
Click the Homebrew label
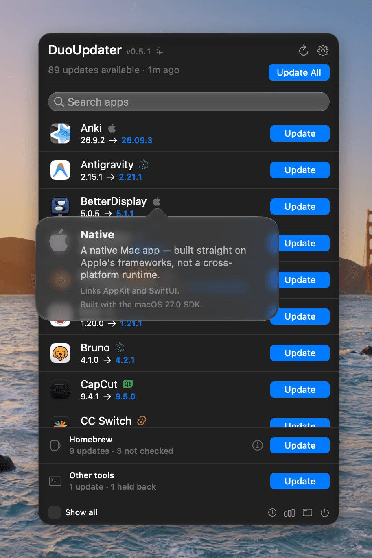[91, 440]
